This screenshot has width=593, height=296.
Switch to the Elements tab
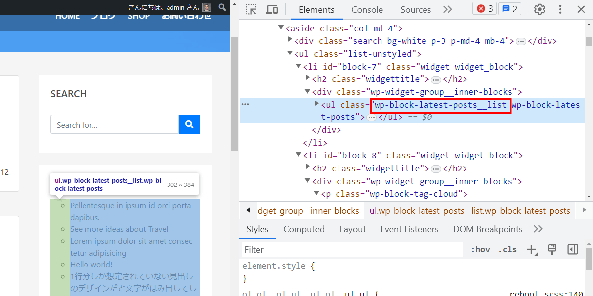[317, 10]
